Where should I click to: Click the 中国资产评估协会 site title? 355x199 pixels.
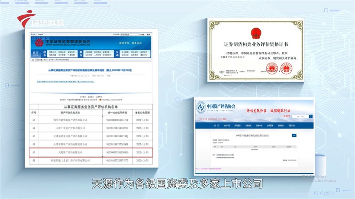[x=221, y=106]
